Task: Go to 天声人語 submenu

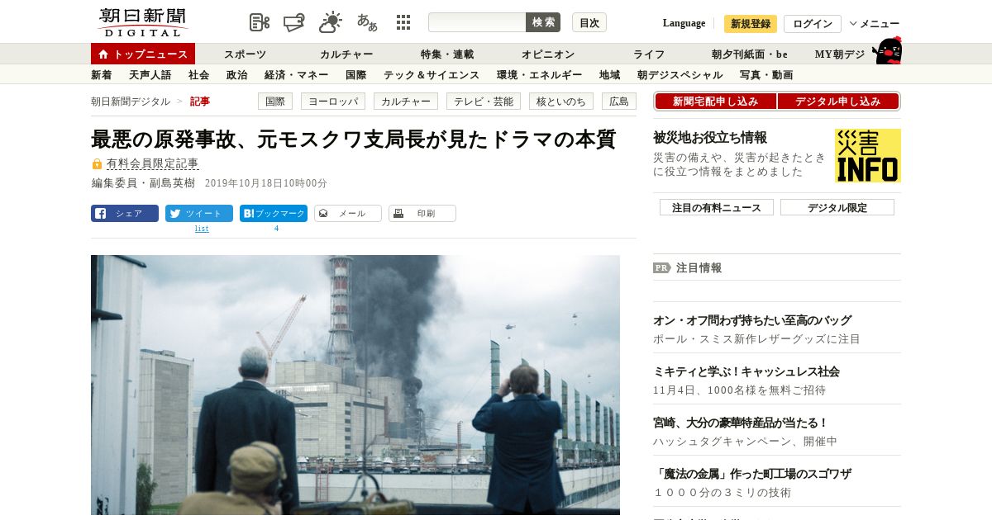Action: [x=150, y=75]
